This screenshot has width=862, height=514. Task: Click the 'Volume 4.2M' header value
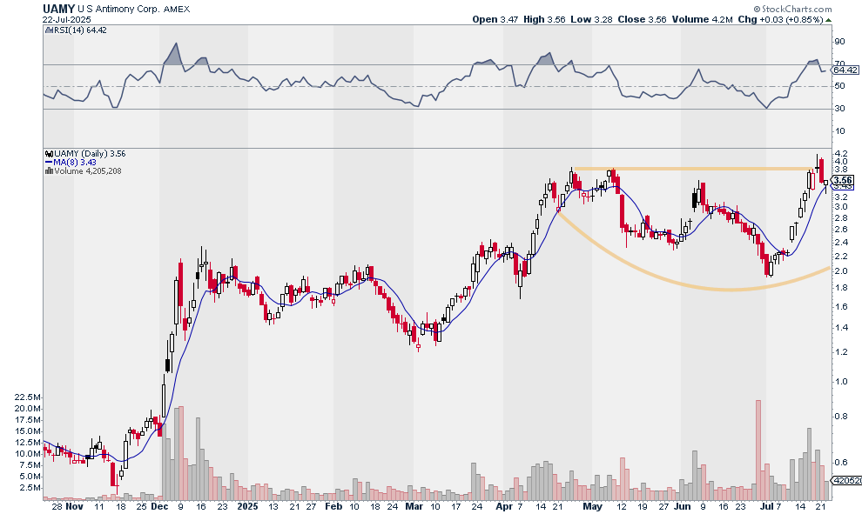tap(702, 19)
